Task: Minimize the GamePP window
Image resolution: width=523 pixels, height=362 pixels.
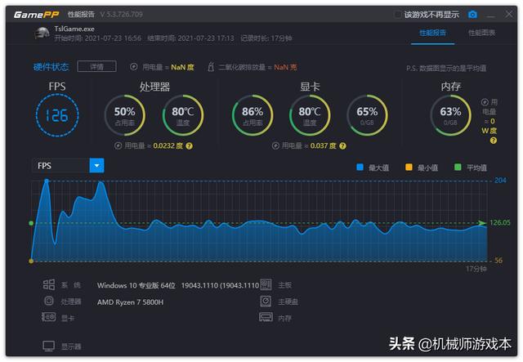Action: pos(490,15)
